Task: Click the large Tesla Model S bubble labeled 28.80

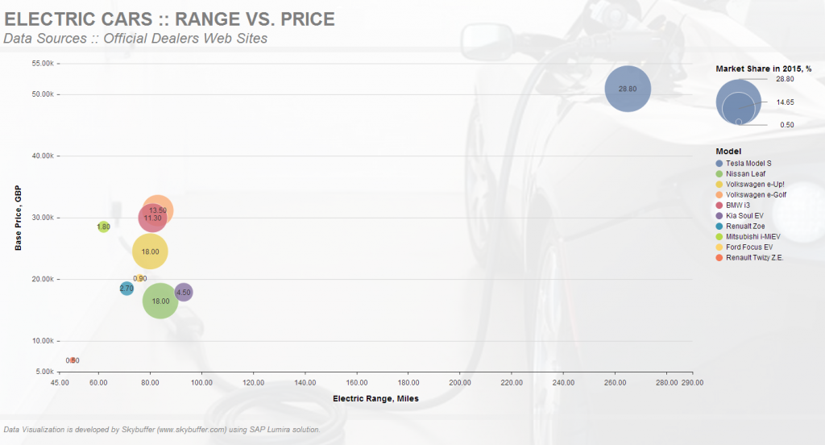Action: click(627, 89)
